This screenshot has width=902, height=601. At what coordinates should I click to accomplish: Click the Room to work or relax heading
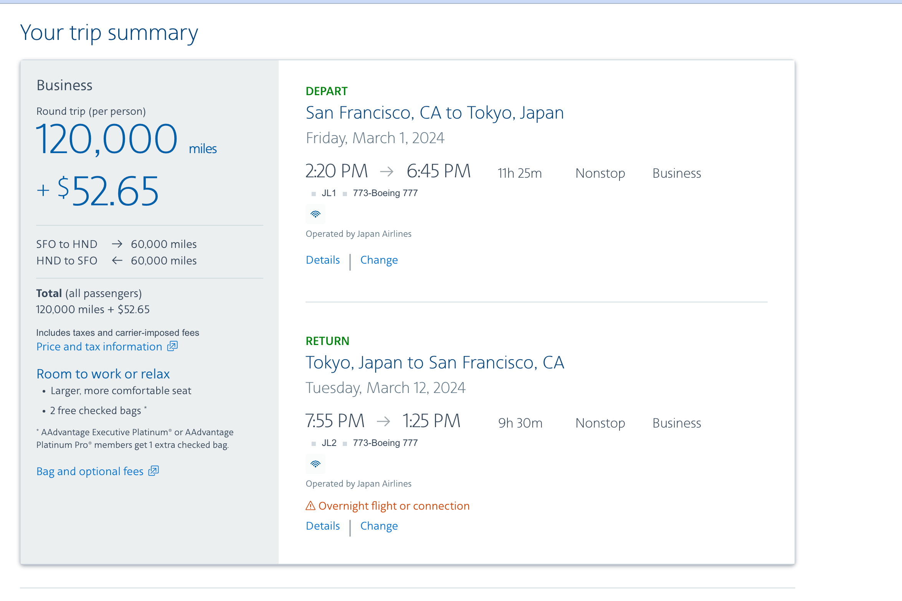[x=103, y=374]
